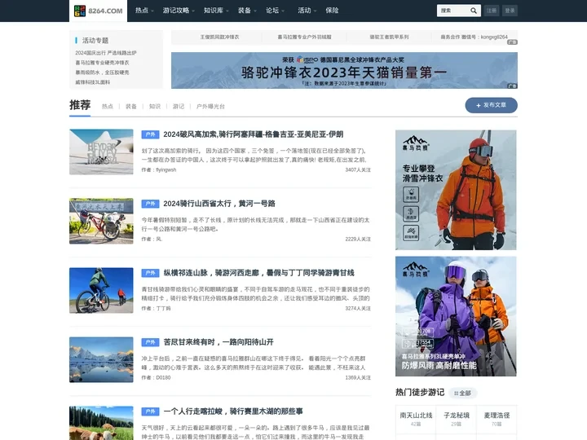The width and height of the screenshot is (587, 440).
Task: Click the 8264.COM logo
Action: pos(98,11)
